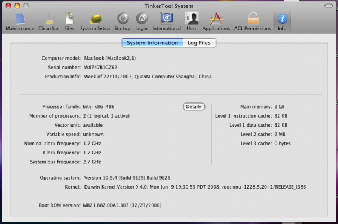Open the User silhouette pane
The width and height of the screenshot is (338, 224).
coord(192,22)
